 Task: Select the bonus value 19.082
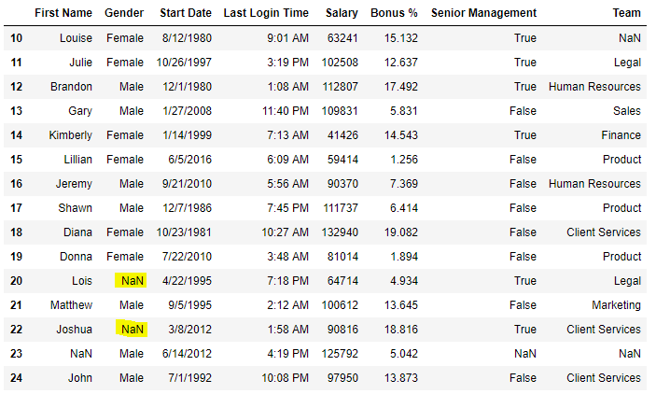(x=400, y=232)
